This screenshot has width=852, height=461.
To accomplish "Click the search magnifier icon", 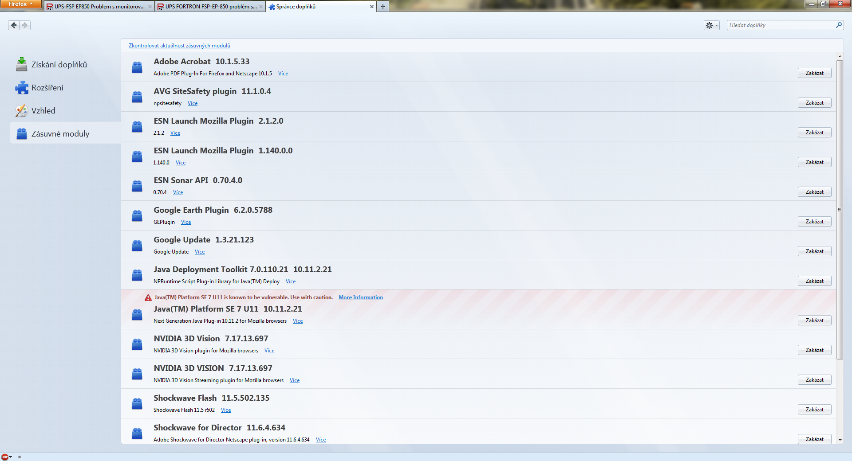I will point(839,25).
